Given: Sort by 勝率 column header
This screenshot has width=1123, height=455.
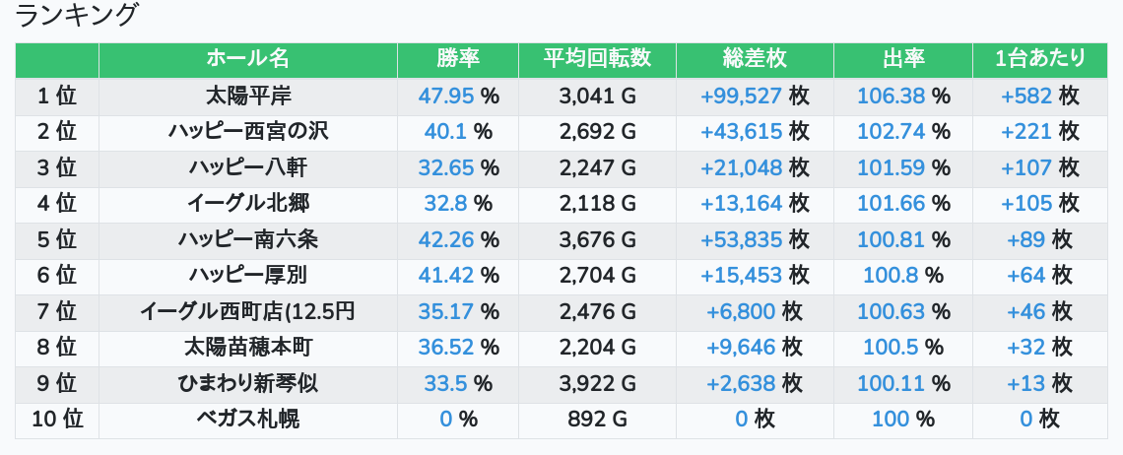Looking at the screenshot, I should coord(458,59).
